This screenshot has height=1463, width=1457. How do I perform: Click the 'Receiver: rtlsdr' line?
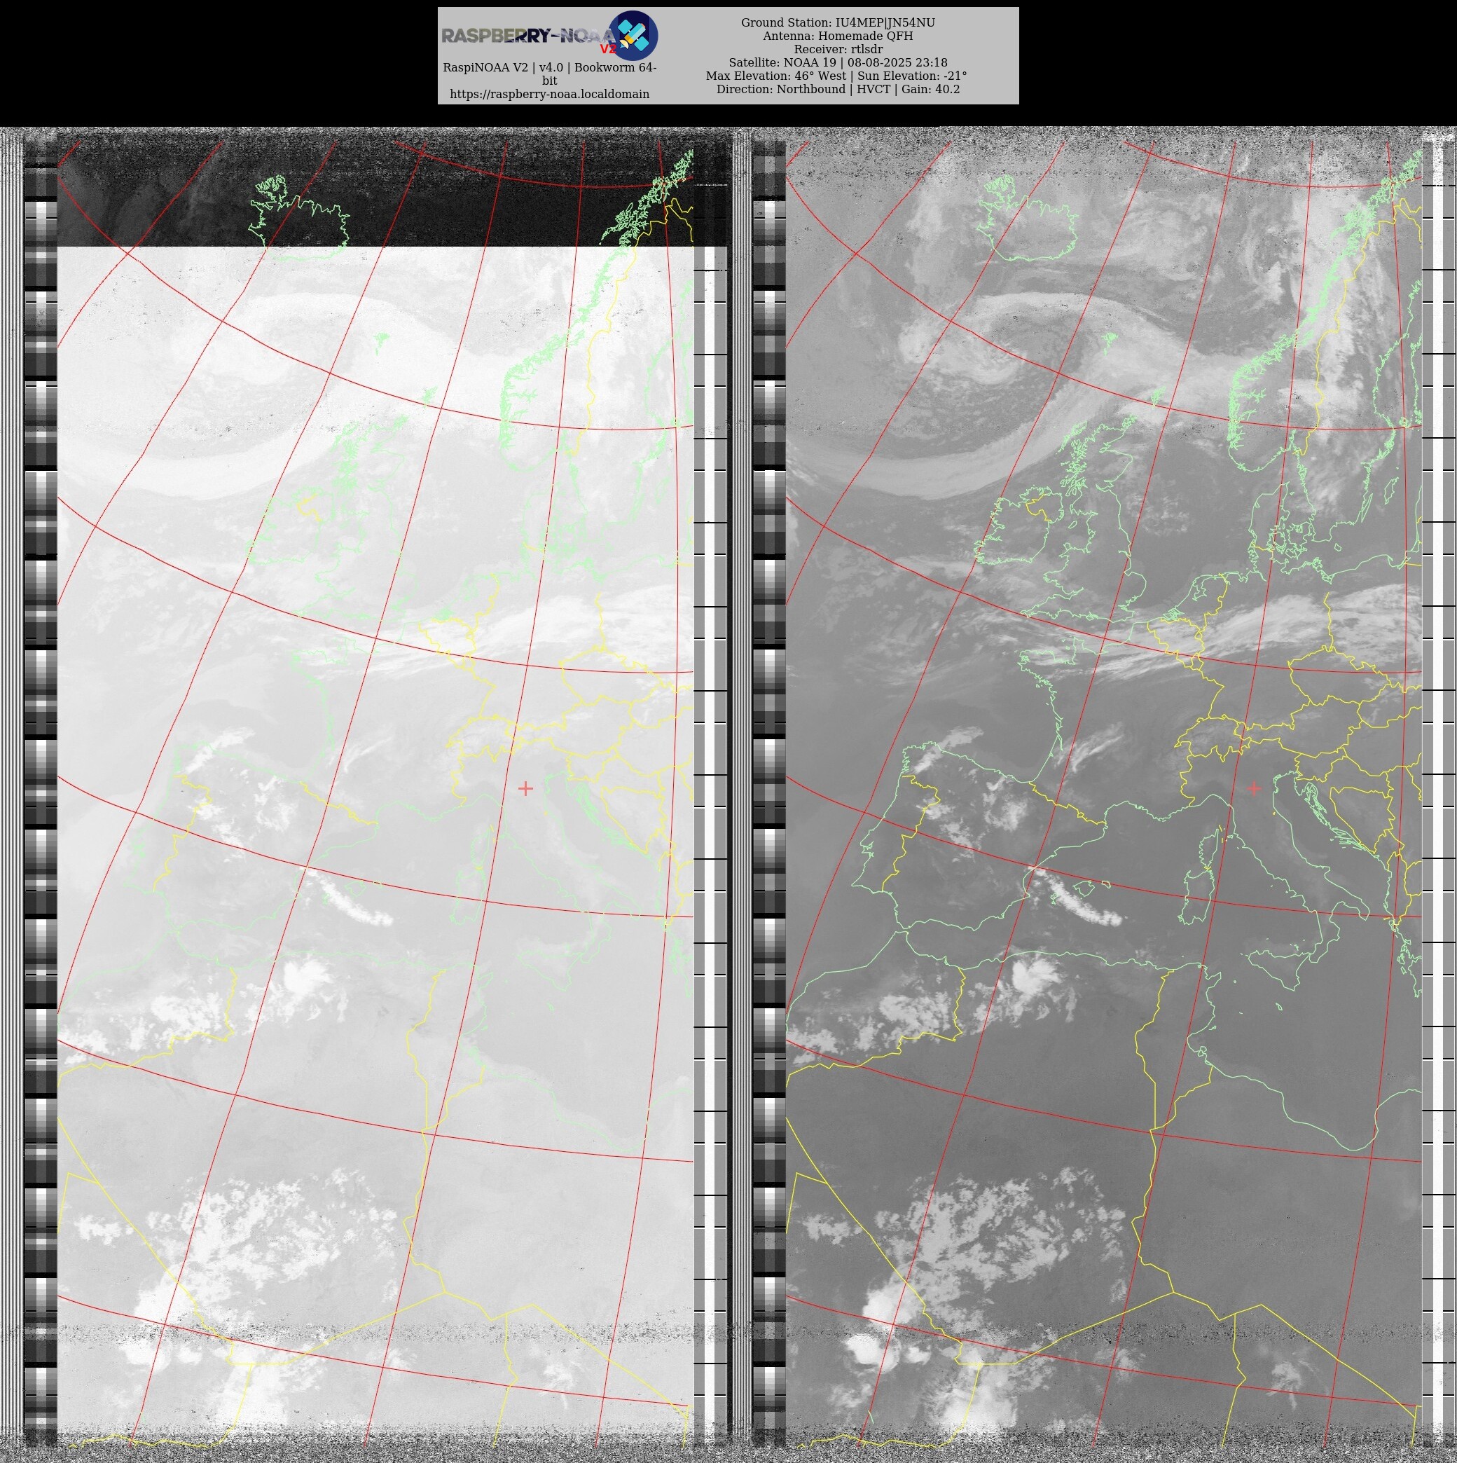point(838,49)
